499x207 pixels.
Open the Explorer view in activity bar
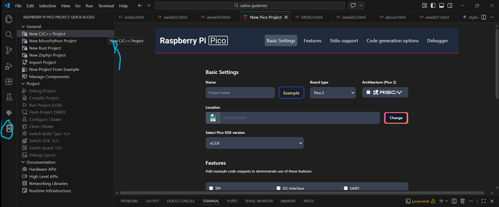pos(9,19)
